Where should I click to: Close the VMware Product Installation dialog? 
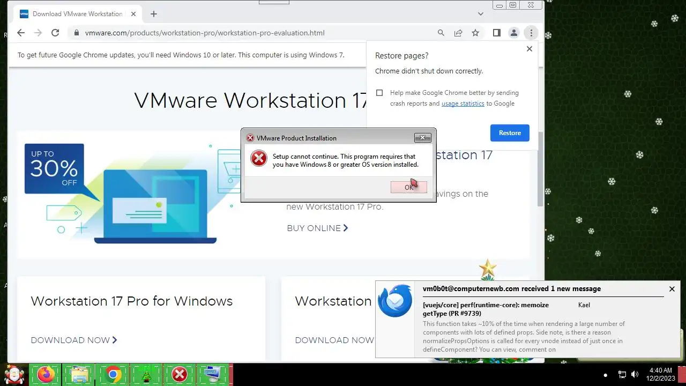coord(423,138)
